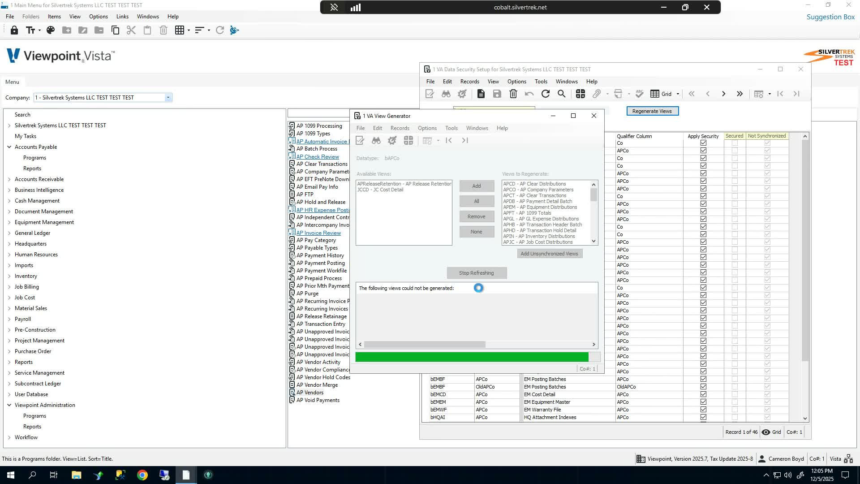Viewport: 860px width, 484px height.
Task: Click the trash delete icon in VA Data Security Setup
Action: 513,94
